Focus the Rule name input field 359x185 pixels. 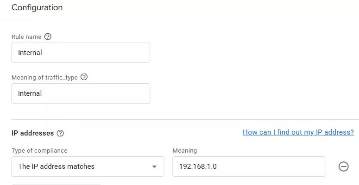[81, 53]
